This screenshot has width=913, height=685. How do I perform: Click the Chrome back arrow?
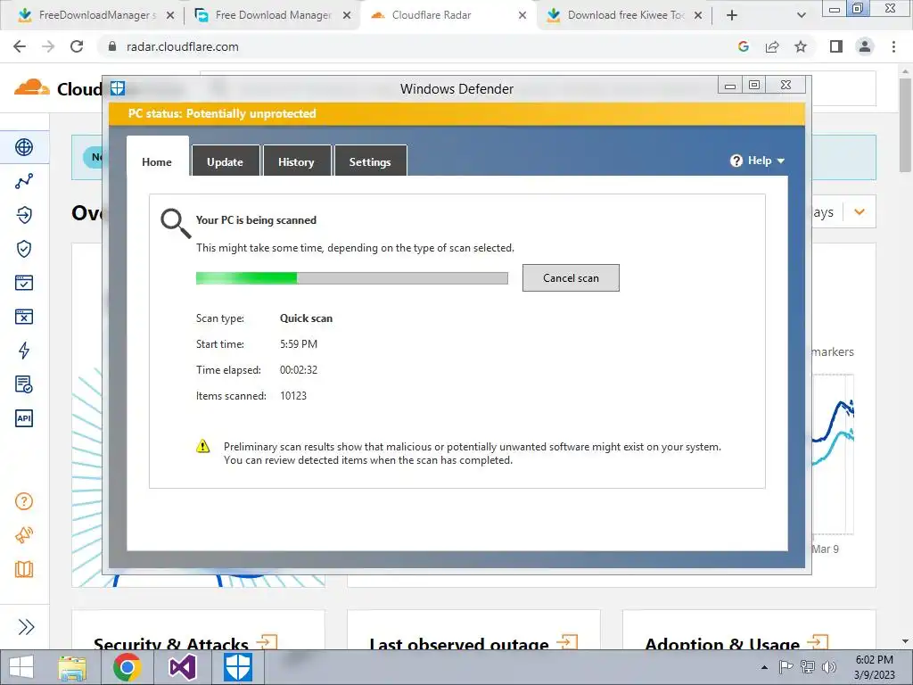point(20,46)
